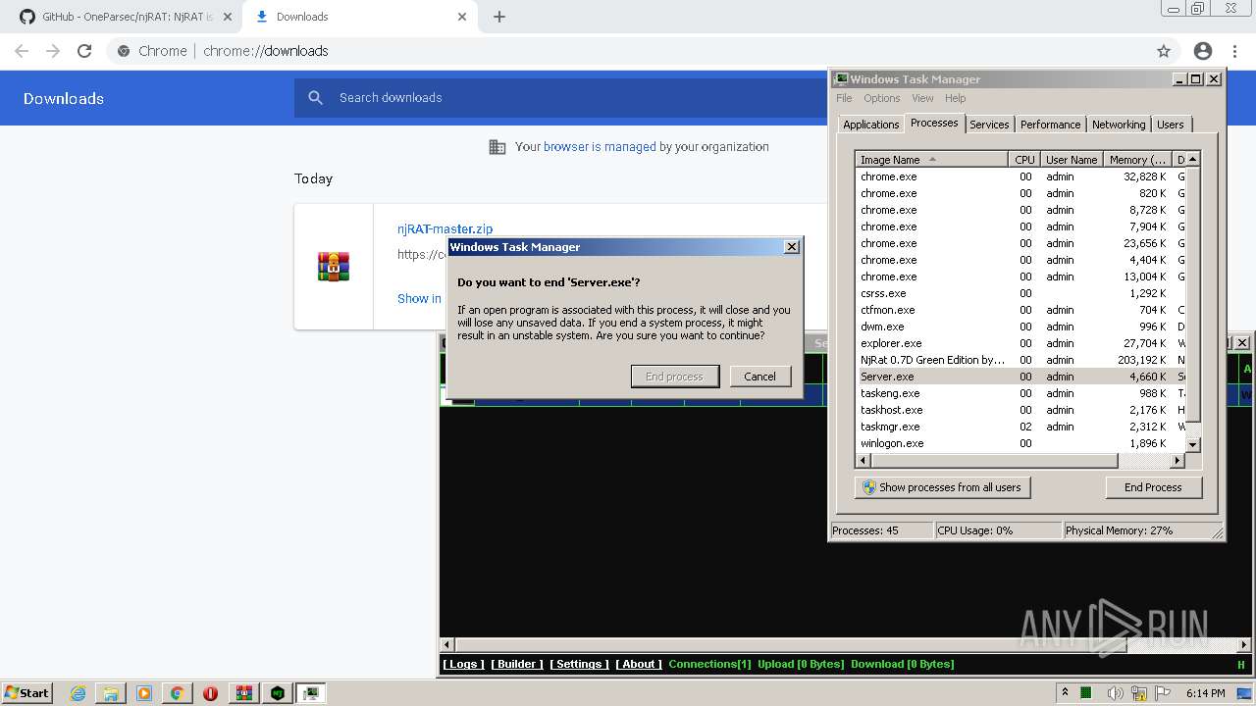The image size is (1256, 706).
Task: Open Windows Media Player from taskbar
Action: [x=144, y=693]
